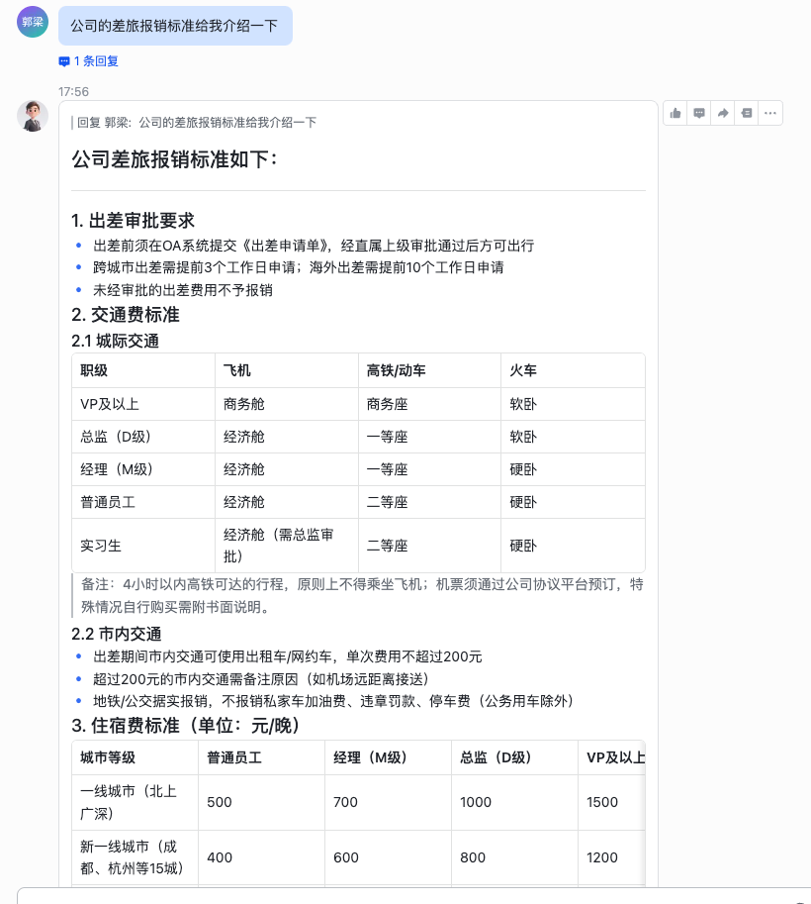Screen dimensions: 811x904
Task: Click the bot's cartoon avatar
Action: pyautogui.click(x=33, y=116)
